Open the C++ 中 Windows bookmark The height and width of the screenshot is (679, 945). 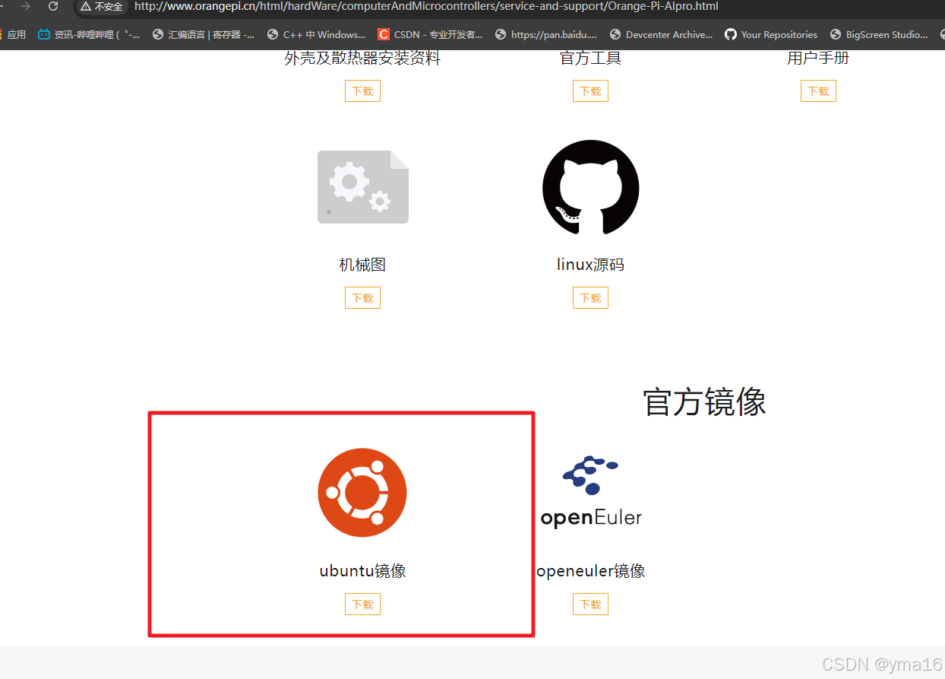(x=316, y=34)
